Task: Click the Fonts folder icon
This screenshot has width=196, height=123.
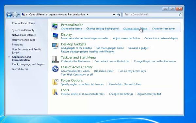Action: point(55,92)
